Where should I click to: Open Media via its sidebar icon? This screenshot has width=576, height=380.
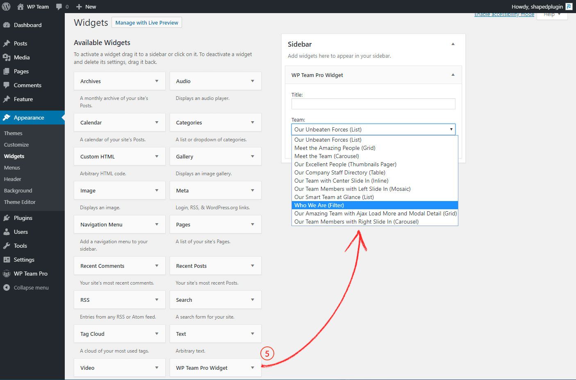click(x=7, y=57)
